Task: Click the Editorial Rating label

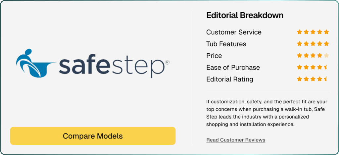Action: point(229,79)
